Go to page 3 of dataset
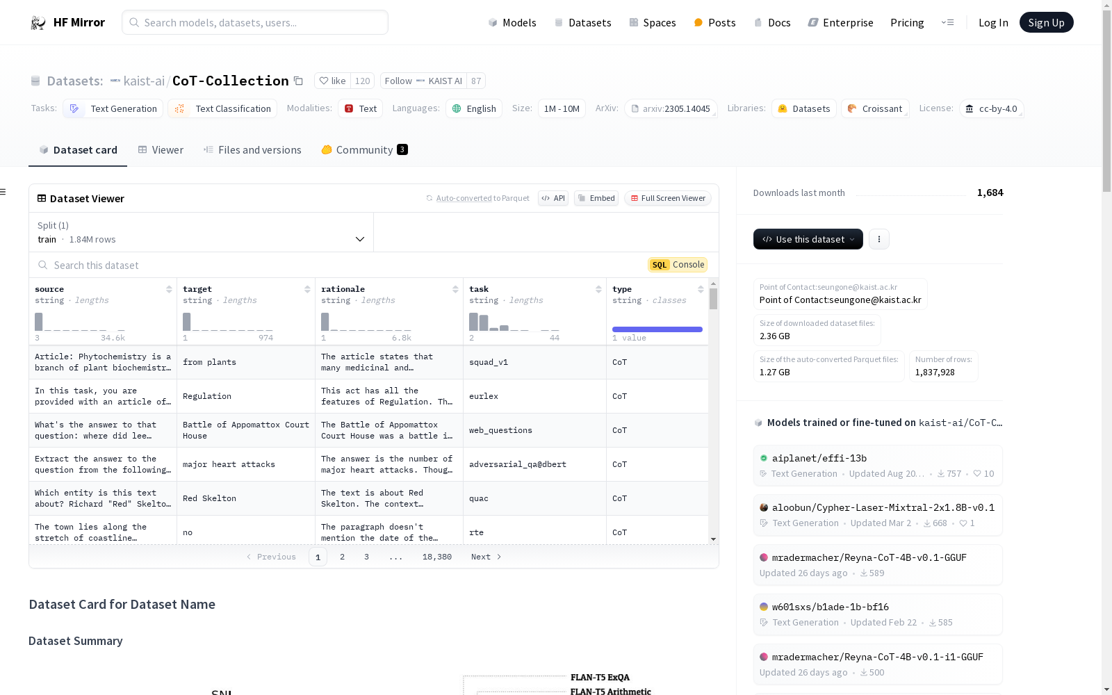 point(366,557)
